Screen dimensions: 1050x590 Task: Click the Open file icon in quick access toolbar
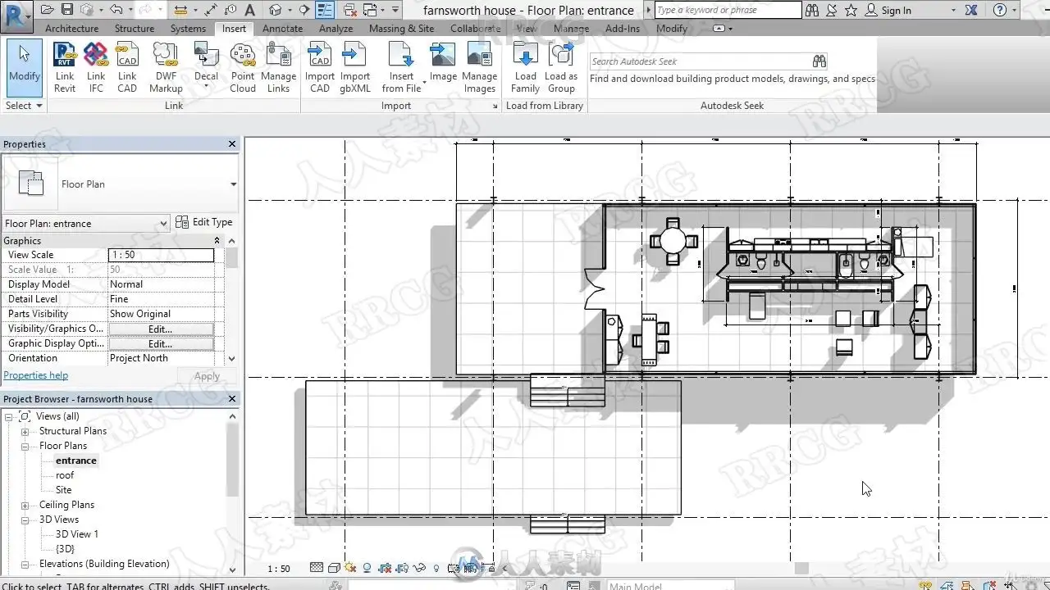(x=47, y=10)
